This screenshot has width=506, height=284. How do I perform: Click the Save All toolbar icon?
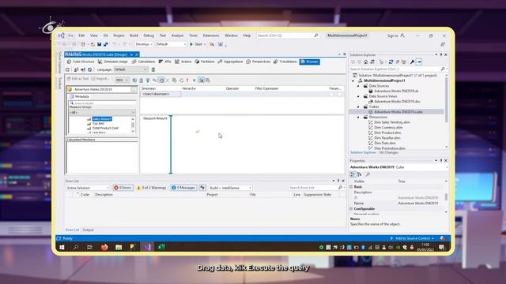105,44
